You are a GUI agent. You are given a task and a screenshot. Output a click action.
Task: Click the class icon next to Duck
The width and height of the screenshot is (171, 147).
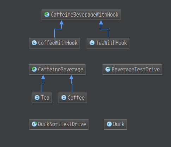[109, 124]
